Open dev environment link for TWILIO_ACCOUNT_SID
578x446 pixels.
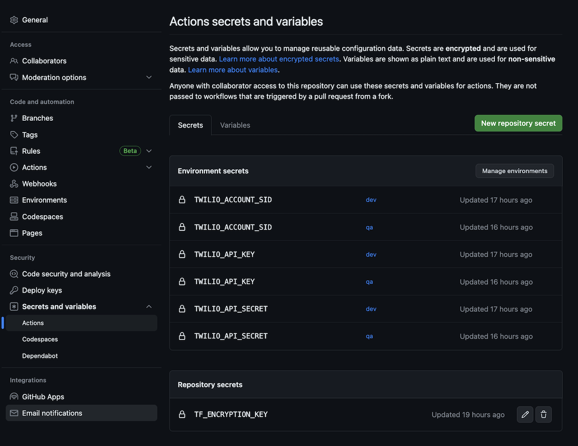point(371,200)
